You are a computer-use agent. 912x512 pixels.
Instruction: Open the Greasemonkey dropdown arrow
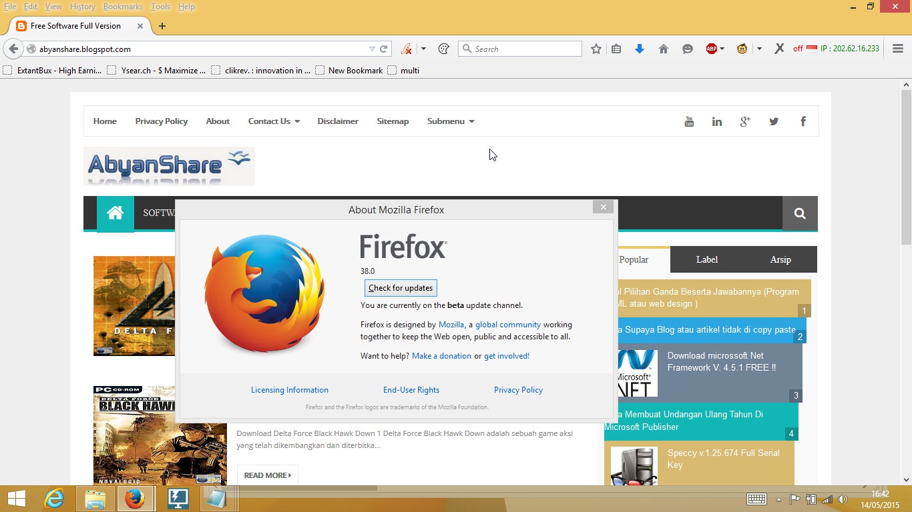pyautogui.click(x=759, y=49)
